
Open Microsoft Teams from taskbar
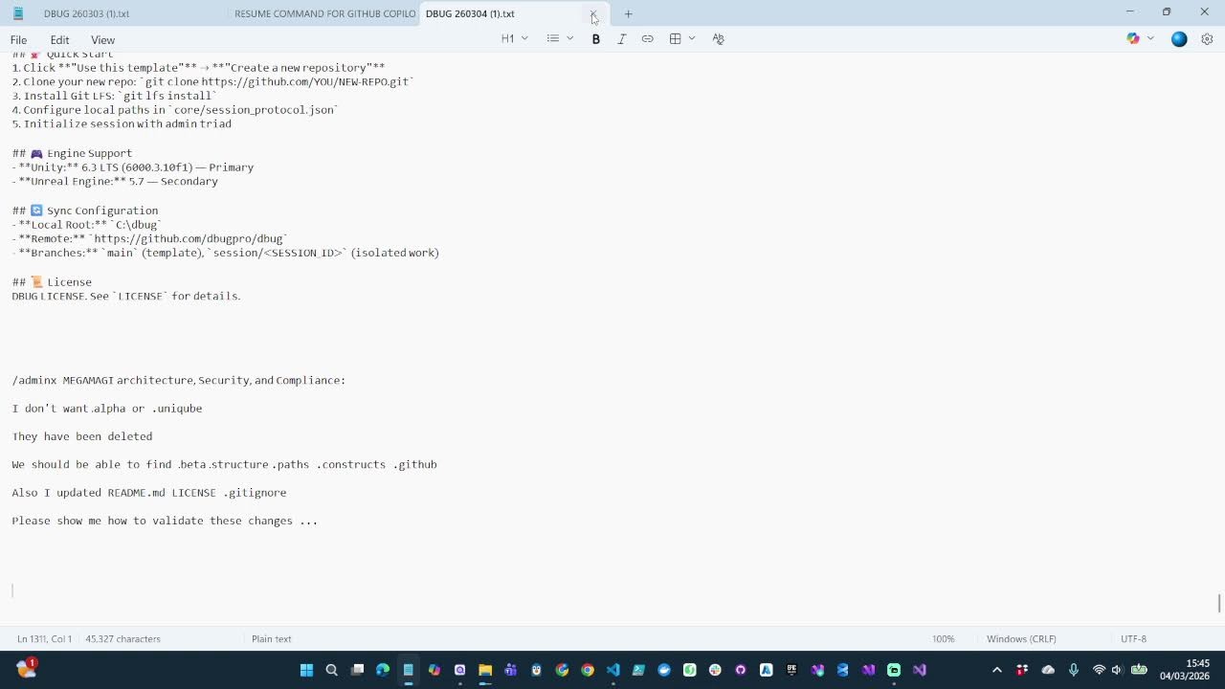pos(510,670)
